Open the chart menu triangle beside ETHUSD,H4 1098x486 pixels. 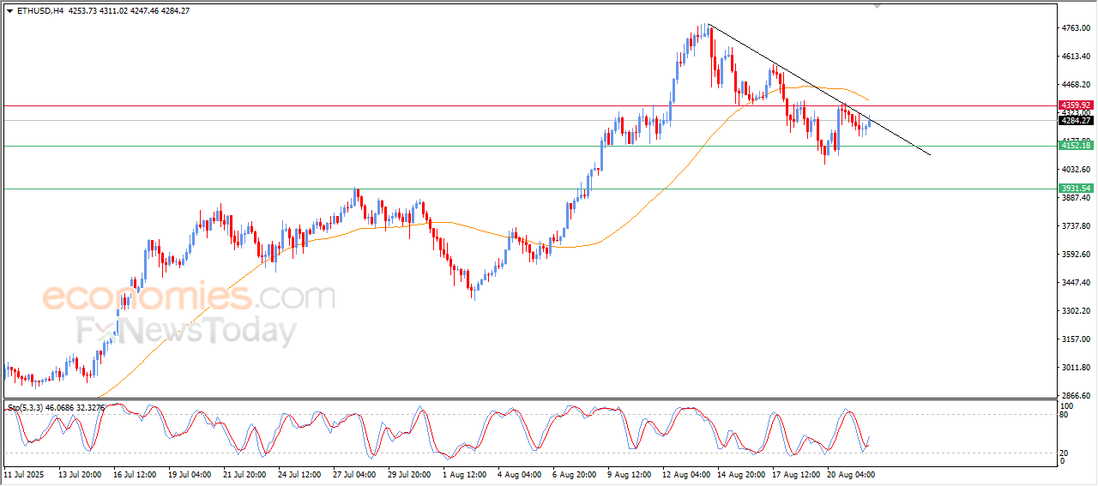[x=9, y=11]
